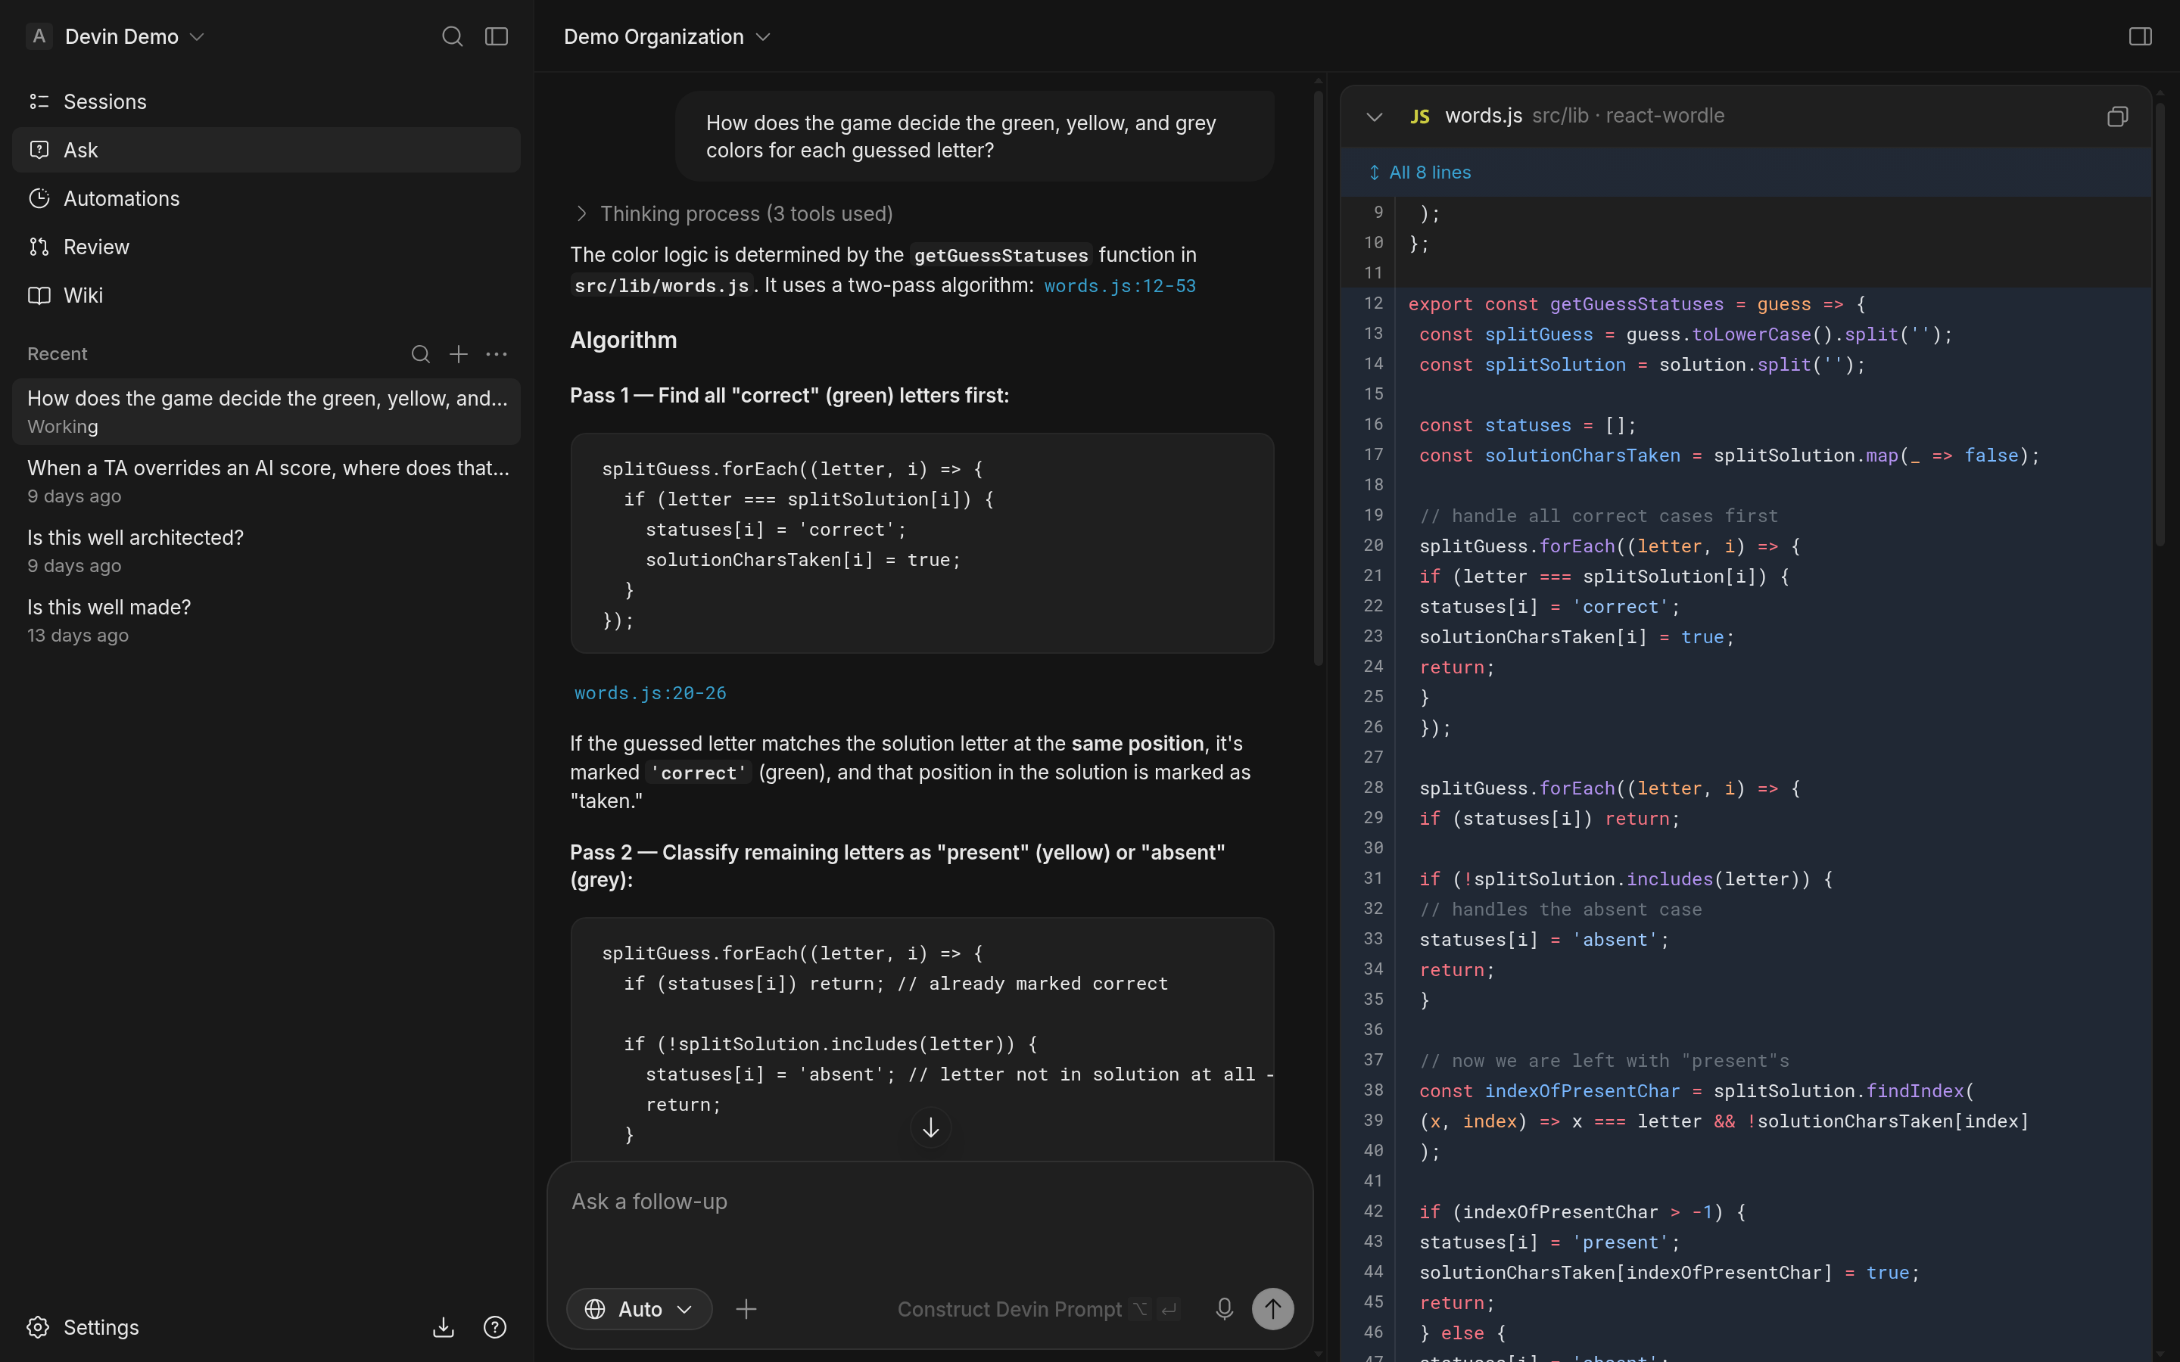Open words.js:12-53 link
The image size is (2180, 1362).
[x=1120, y=285]
